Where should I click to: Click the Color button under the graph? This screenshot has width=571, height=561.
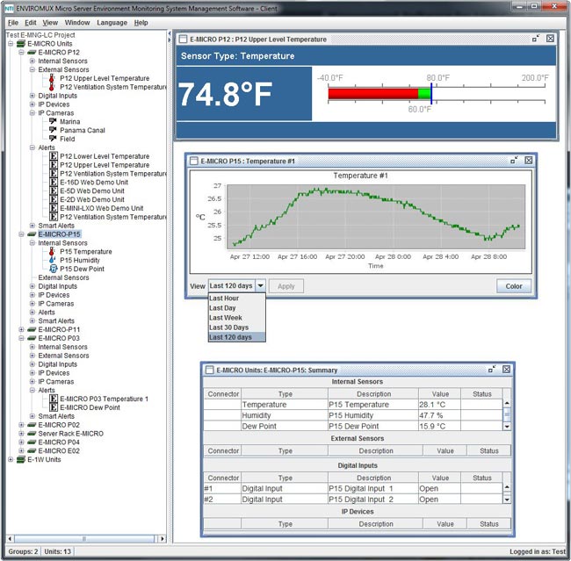click(x=514, y=286)
